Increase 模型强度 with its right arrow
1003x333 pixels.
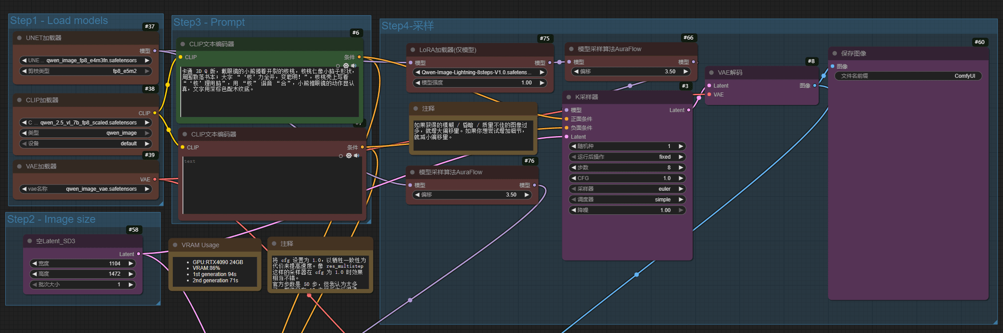[x=541, y=83]
